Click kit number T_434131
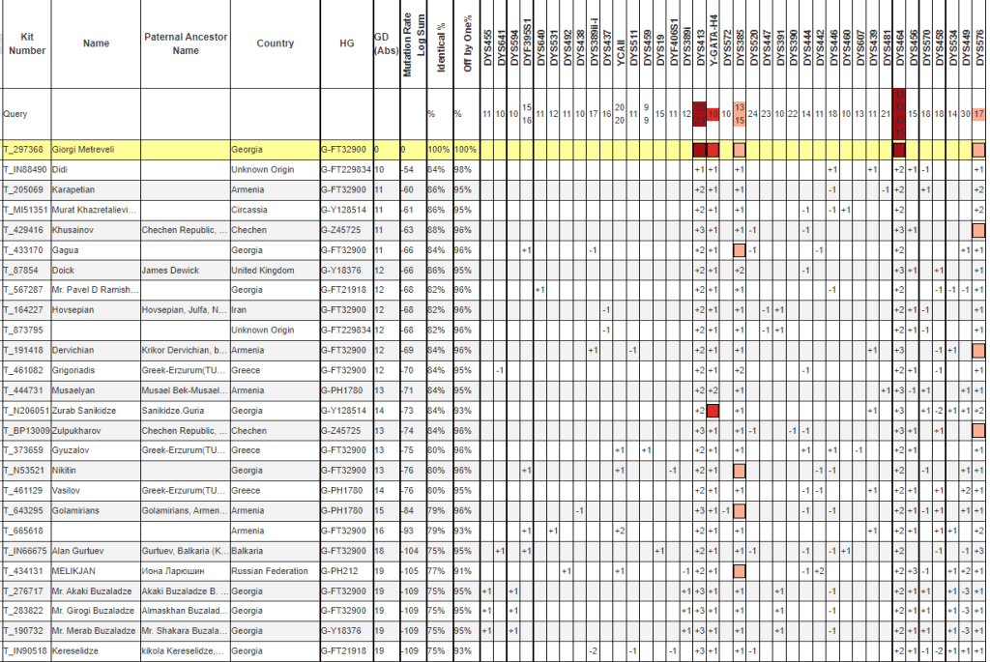 point(23,570)
